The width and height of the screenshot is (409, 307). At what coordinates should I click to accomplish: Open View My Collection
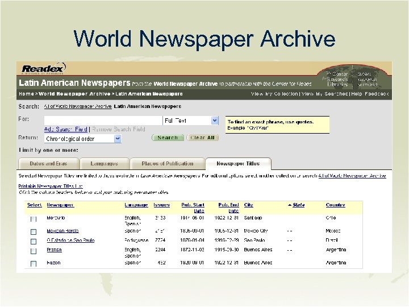(274, 94)
